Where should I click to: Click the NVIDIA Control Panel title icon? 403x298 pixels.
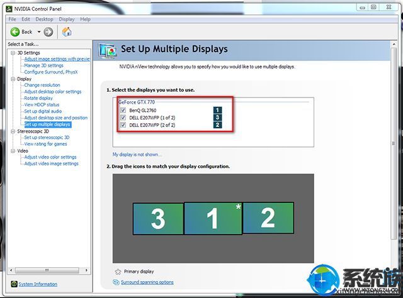point(9,9)
